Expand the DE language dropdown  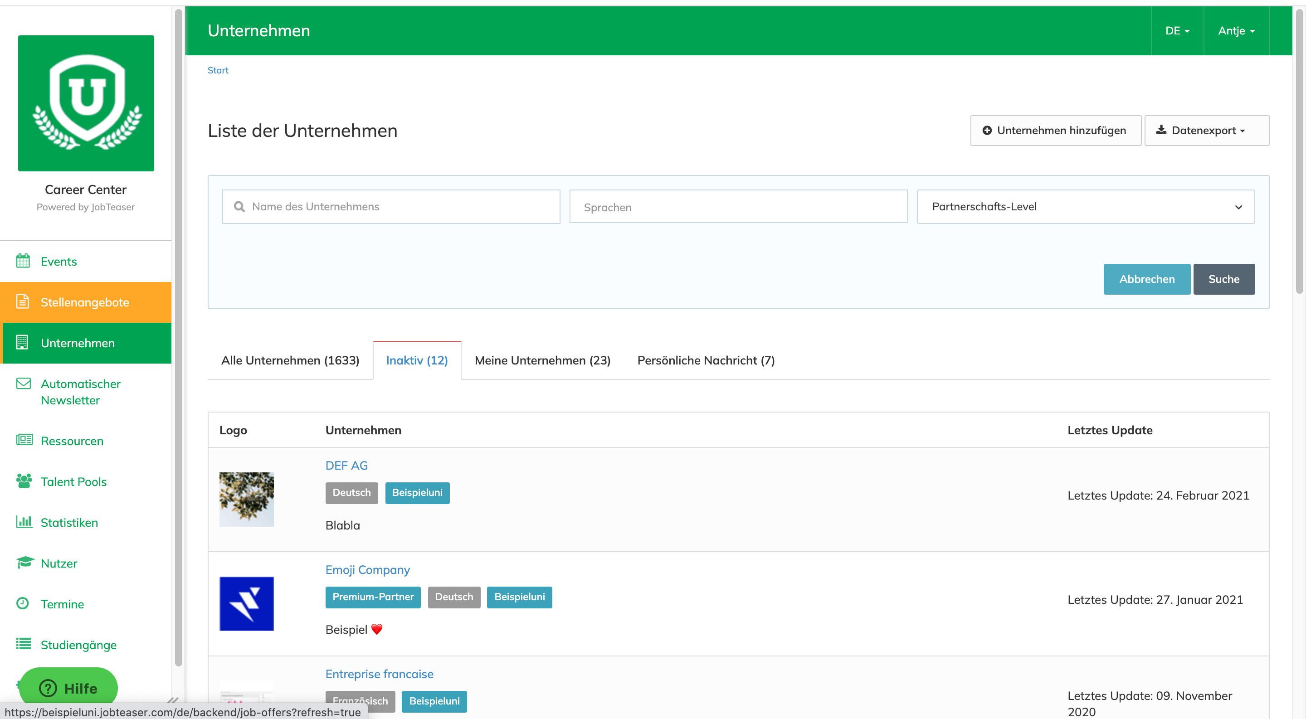pos(1177,30)
